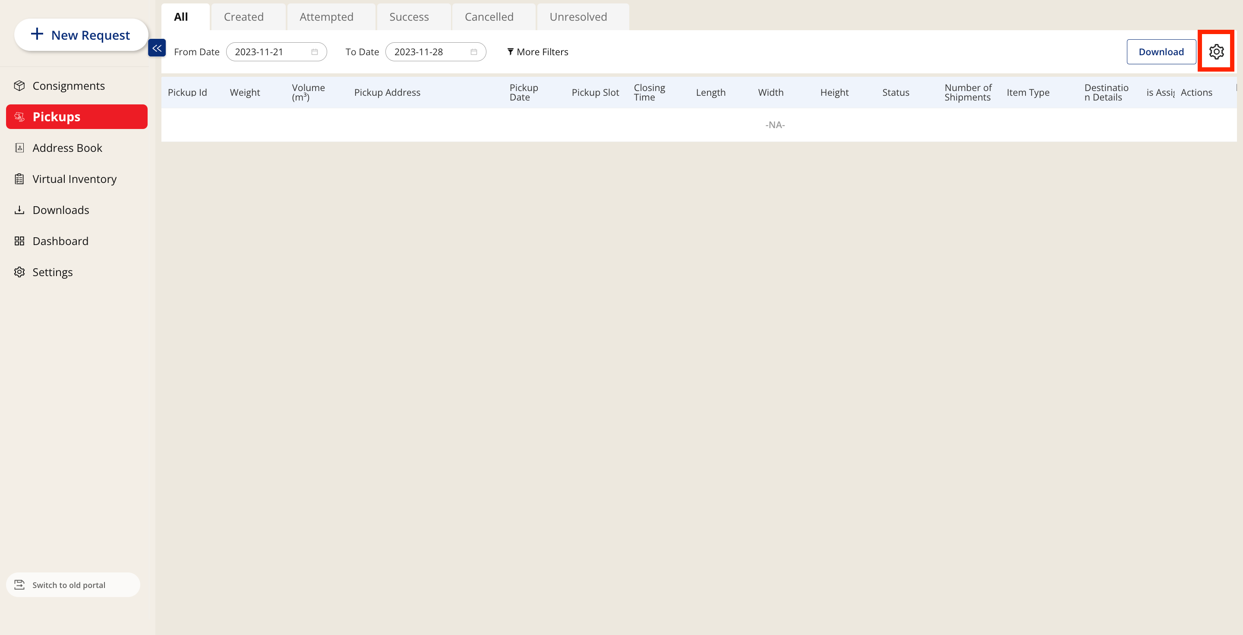Open the Dashboard grid icon
This screenshot has height=635, width=1243.
[19, 241]
